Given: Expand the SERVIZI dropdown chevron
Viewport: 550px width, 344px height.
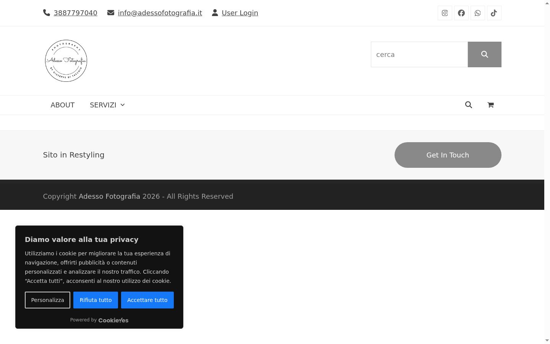Looking at the screenshot, I should (123, 105).
